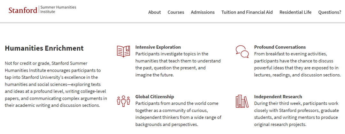345x134 pixels.
Task: Click the description under Independent Research
Action: pos(296,114)
